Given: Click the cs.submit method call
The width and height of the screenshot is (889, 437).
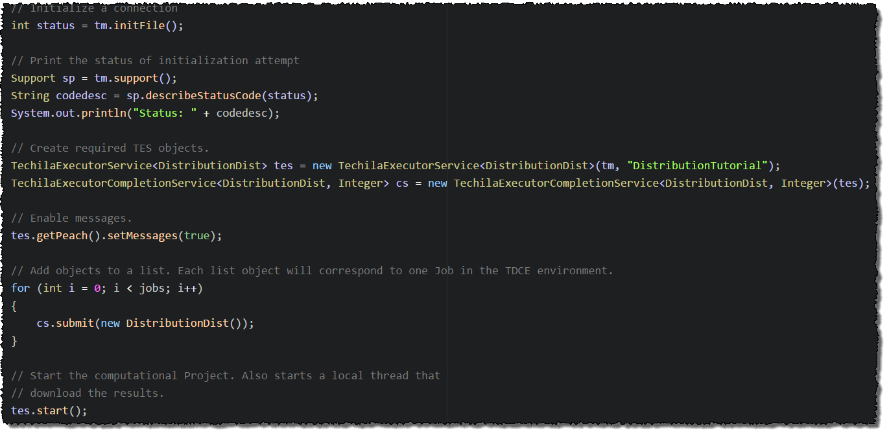Looking at the screenshot, I should [65, 323].
